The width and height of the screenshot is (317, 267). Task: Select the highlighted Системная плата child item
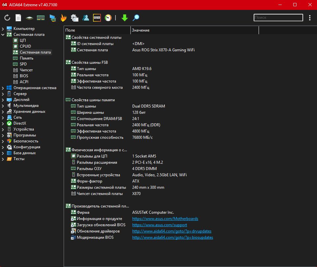[35, 52]
